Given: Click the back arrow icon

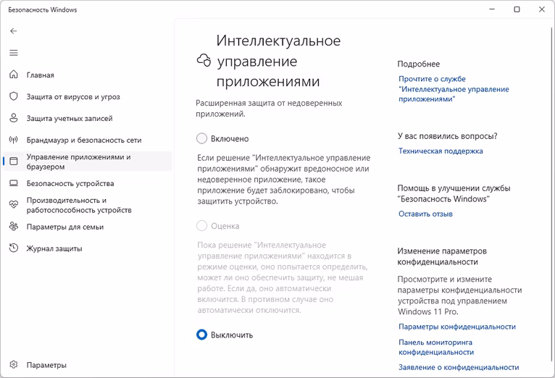Looking at the screenshot, I should (14, 31).
